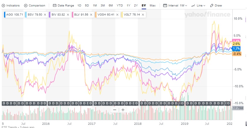
Task: Select the 1M range
Action: (x=95, y=6)
